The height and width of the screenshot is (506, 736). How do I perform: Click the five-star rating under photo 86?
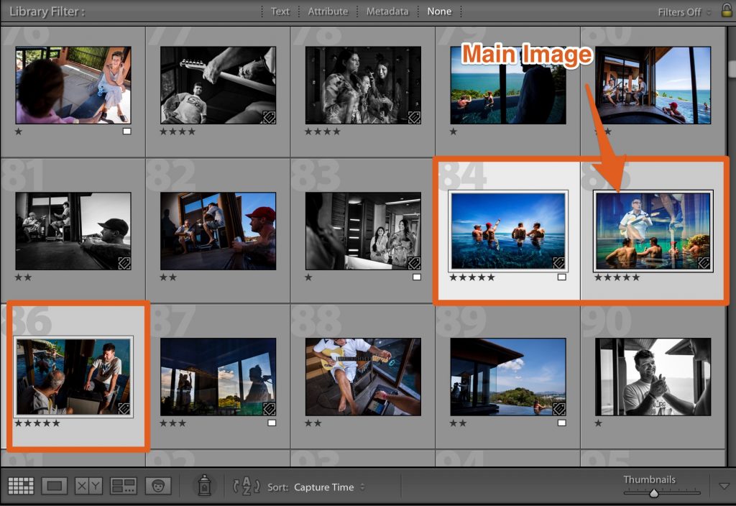(37, 423)
